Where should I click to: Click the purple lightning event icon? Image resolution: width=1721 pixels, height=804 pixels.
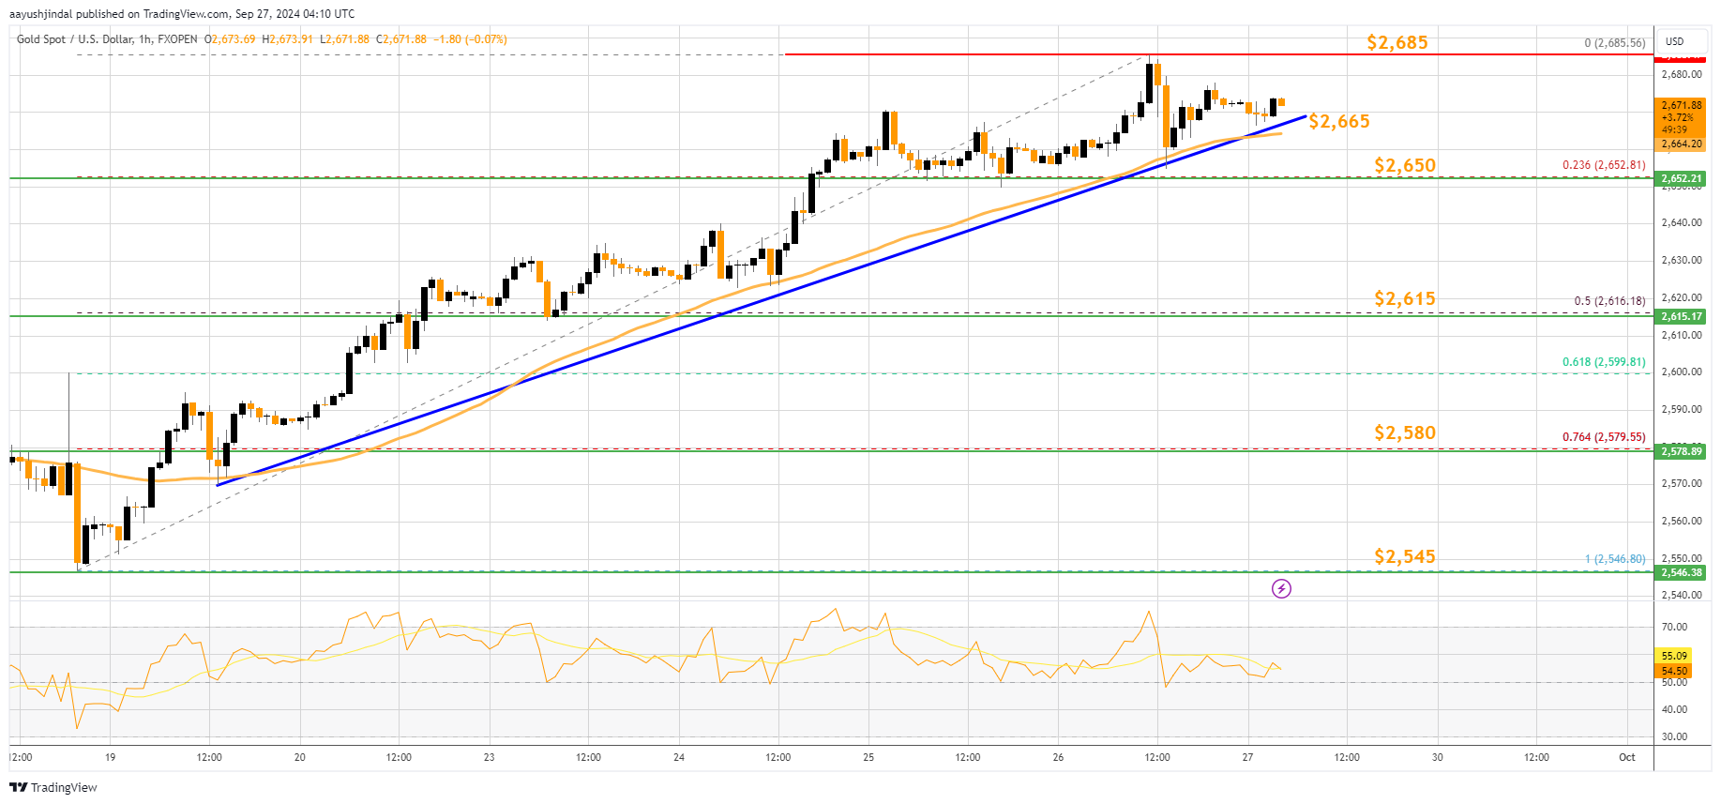pyautogui.click(x=1281, y=589)
